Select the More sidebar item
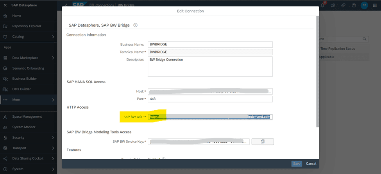Image resolution: width=381 pixels, height=174 pixels. 29,100
